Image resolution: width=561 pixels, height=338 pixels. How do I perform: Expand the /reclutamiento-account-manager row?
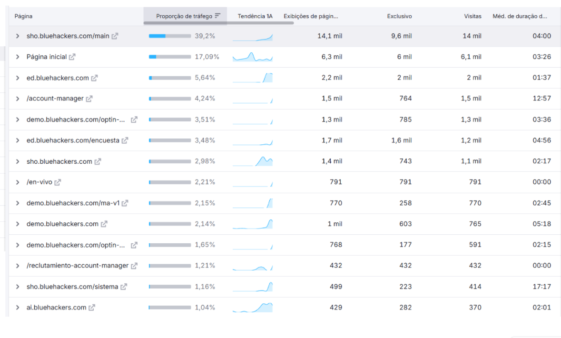pyautogui.click(x=18, y=266)
